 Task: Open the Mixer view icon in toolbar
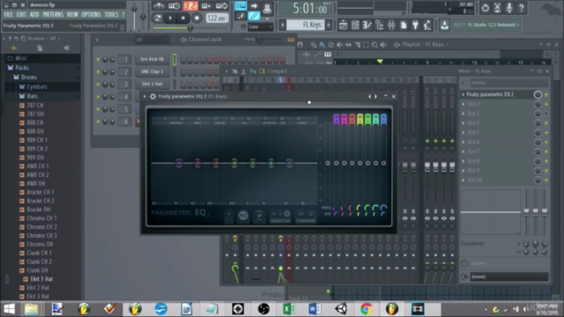[391, 26]
